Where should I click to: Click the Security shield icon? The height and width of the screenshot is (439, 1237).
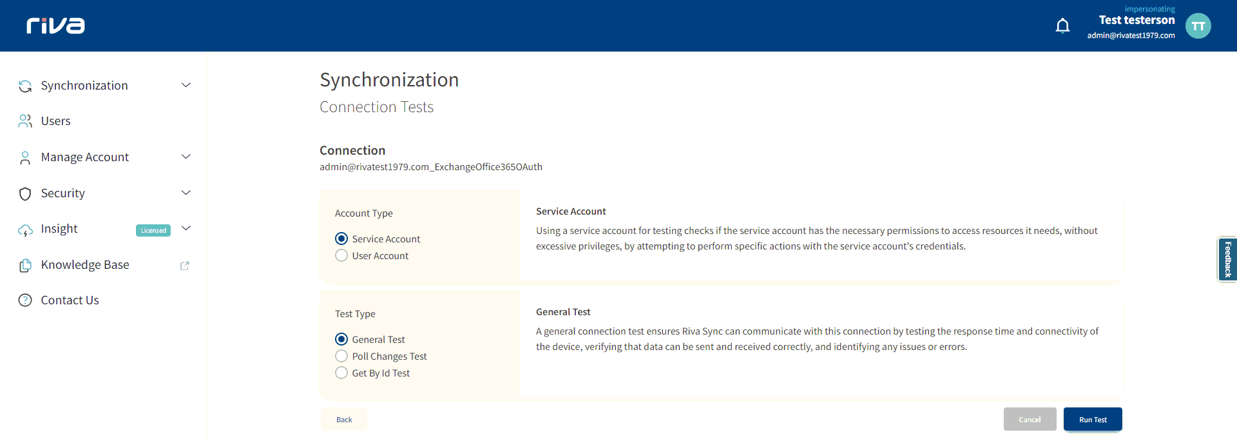(x=25, y=193)
